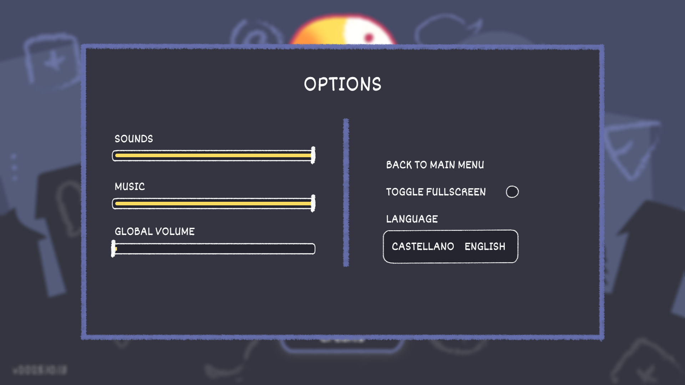This screenshot has width=685, height=385.
Task: Click the OPTIONS title
Action: 342,84
